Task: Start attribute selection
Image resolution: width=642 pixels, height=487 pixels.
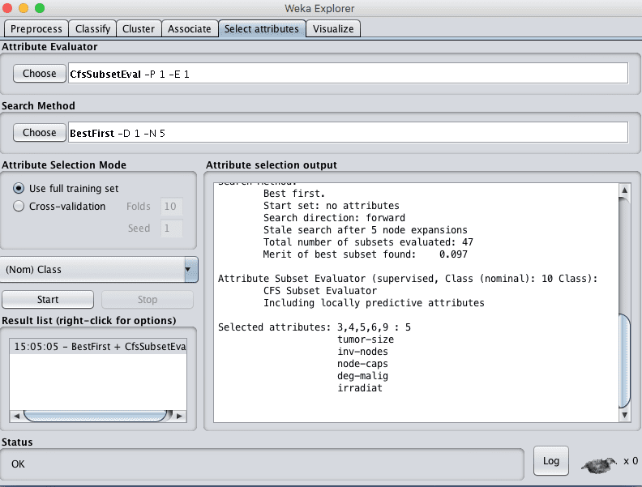Action: (x=48, y=300)
